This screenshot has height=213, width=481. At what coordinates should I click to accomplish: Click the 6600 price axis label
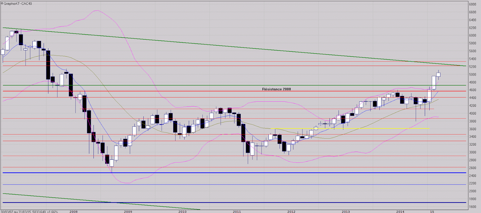[x=473, y=12]
